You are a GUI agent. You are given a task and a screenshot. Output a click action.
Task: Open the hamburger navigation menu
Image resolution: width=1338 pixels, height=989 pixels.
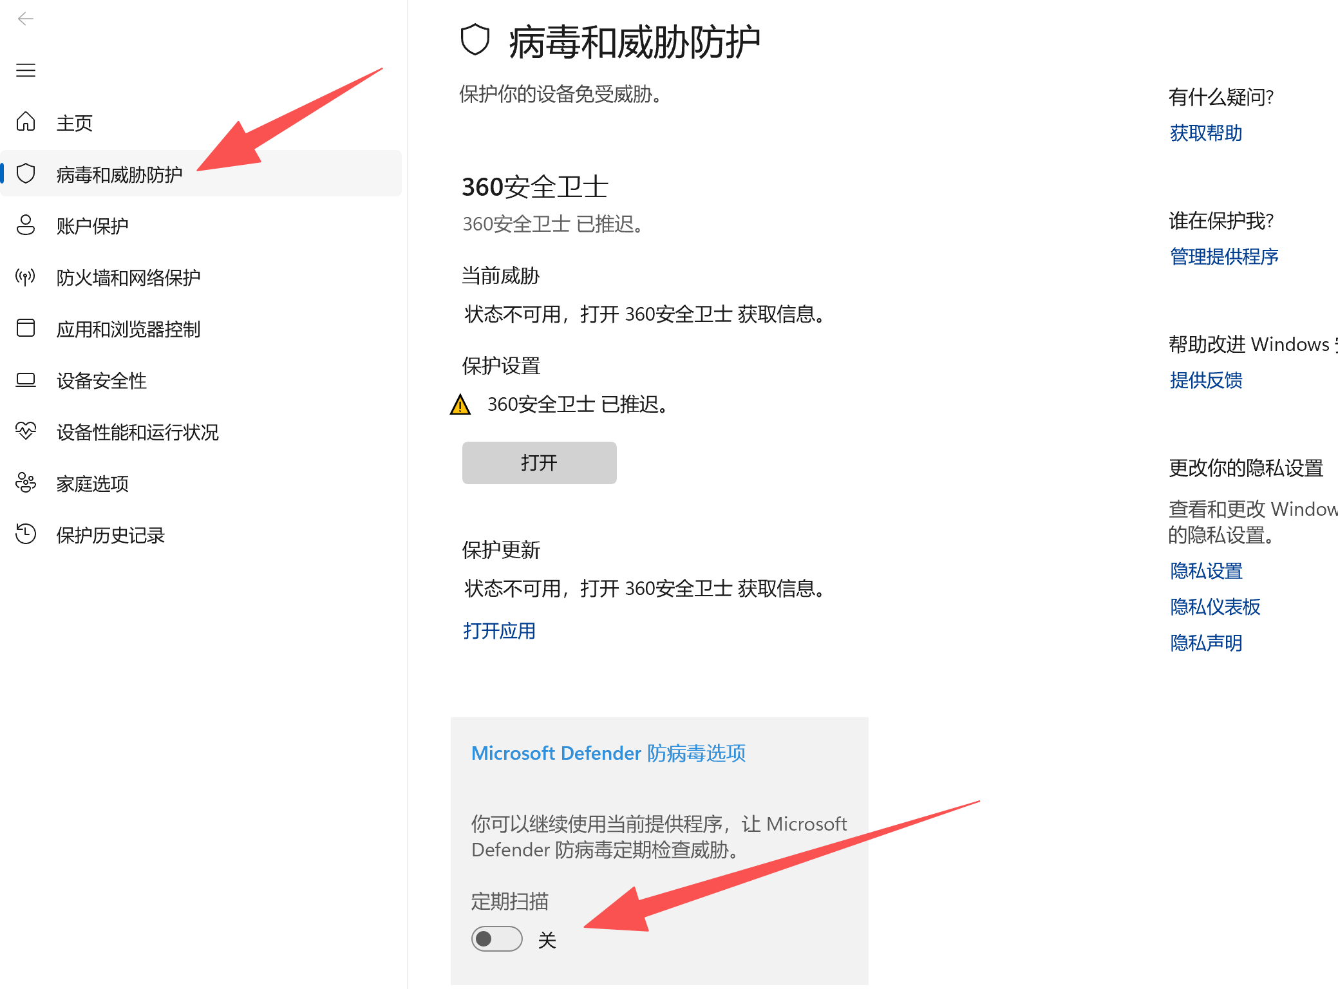(26, 70)
